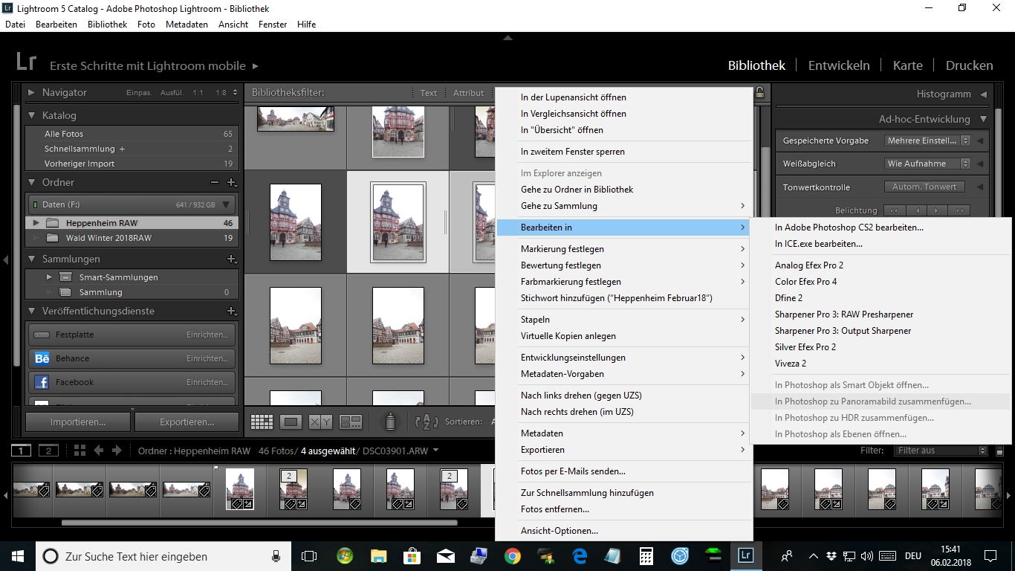Image resolution: width=1015 pixels, height=571 pixels.
Task: Open the Gespeicherte Vorgabe dropdown
Action: [x=927, y=141]
